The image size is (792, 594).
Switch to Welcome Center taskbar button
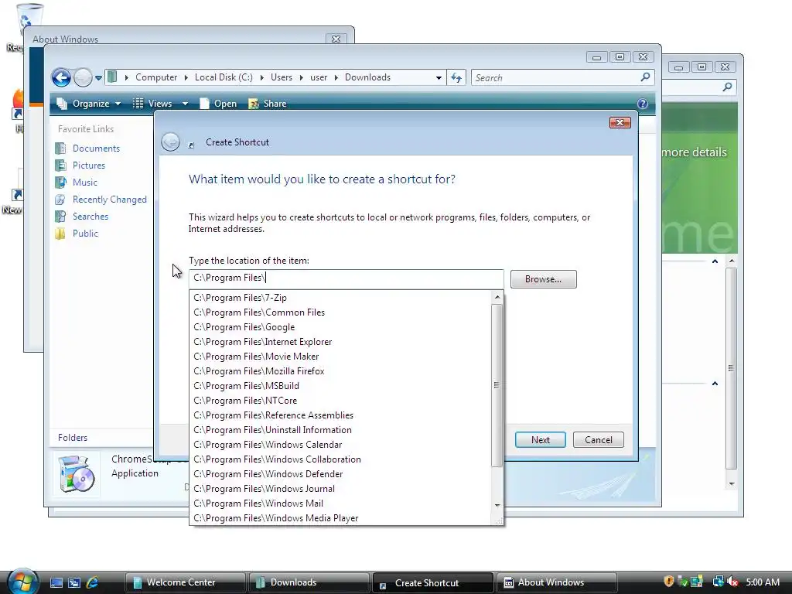coord(186,582)
